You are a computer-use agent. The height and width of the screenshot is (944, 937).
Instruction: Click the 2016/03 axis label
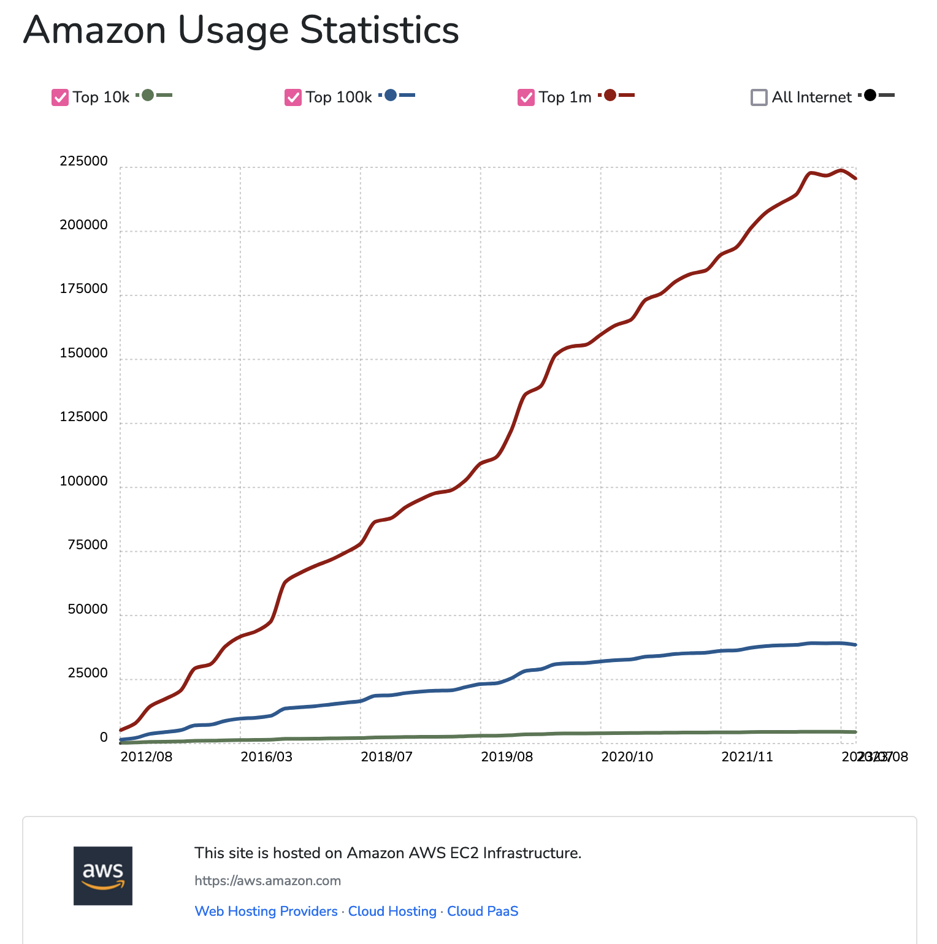point(268,756)
